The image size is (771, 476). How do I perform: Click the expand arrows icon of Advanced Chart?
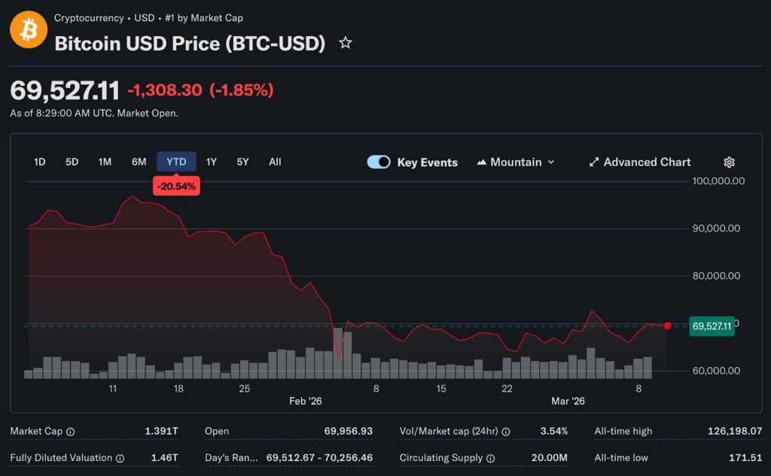[594, 162]
